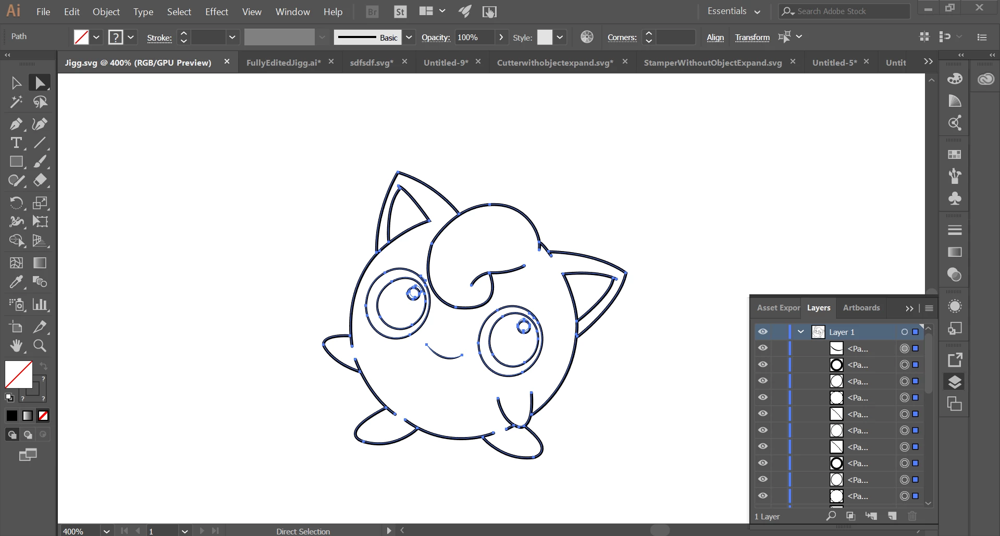Open the Align panel link
1000x536 pixels.
tap(715, 37)
